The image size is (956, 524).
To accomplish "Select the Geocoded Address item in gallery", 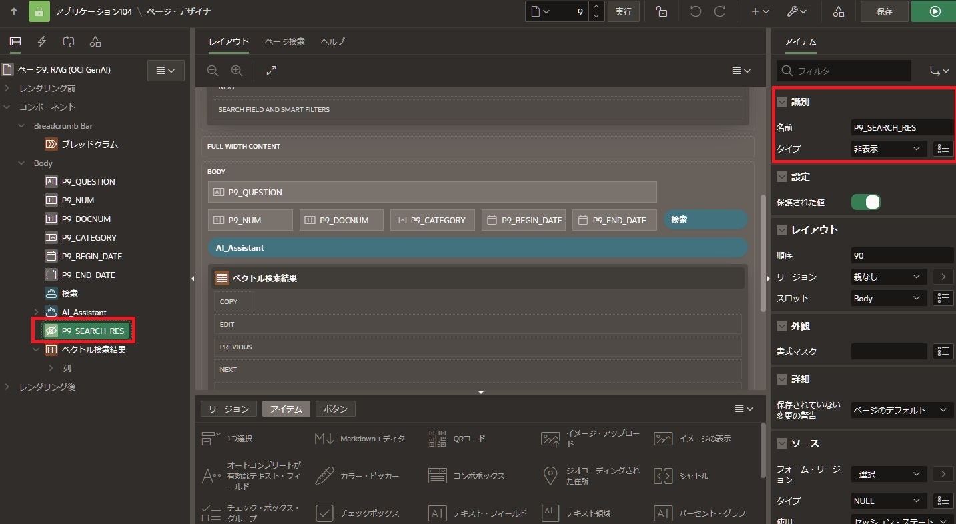I will pyautogui.click(x=591, y=476).
